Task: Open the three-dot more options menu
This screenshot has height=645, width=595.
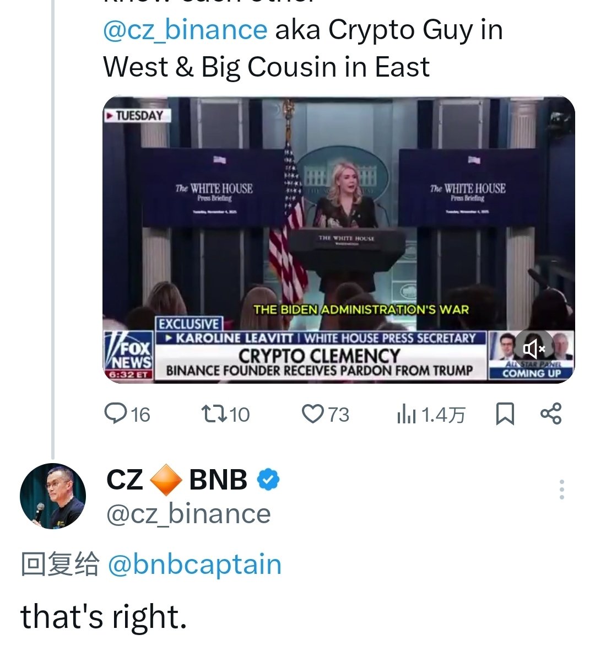Action: [x=561, y=490]
